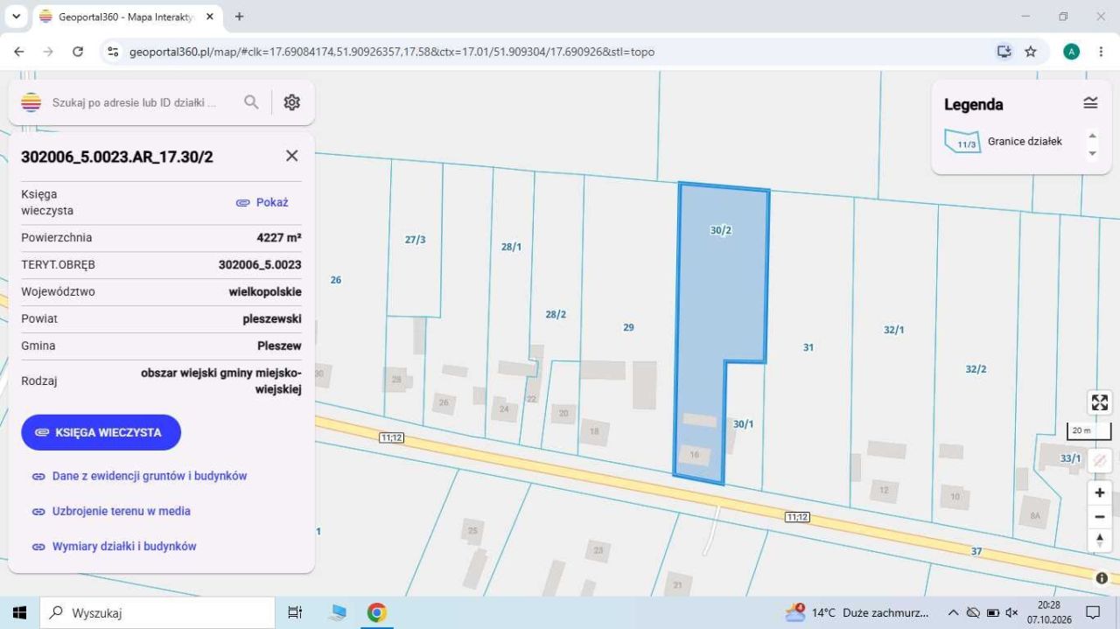Click building number 12 on map
This screenshot has width=1120, height=629.
884,490
